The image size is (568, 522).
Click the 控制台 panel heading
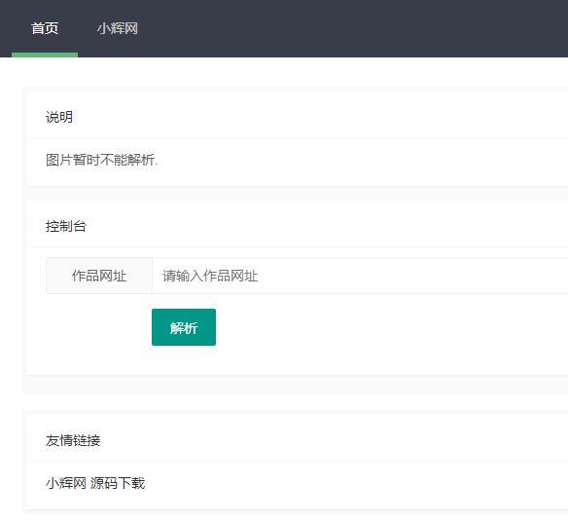pyautogui.click(x=66, y=226)
